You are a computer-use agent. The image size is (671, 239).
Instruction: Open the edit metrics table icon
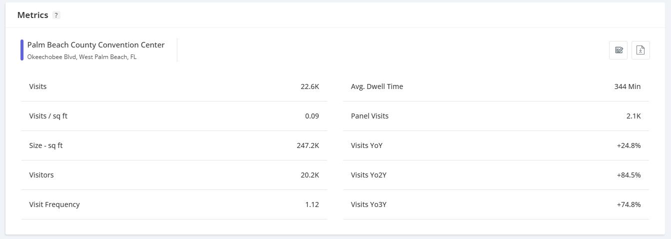(x=619, y=50)
